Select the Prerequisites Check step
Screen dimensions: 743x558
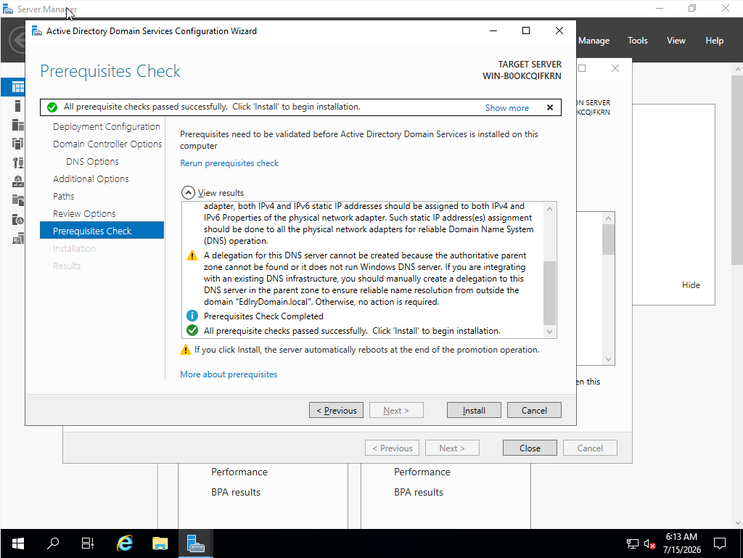(x=102, y=230)
